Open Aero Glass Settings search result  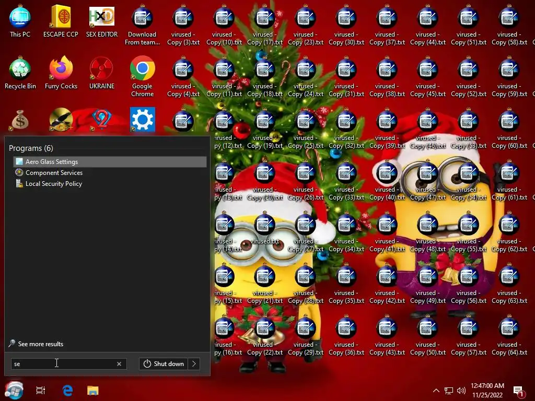pos(110,162)
